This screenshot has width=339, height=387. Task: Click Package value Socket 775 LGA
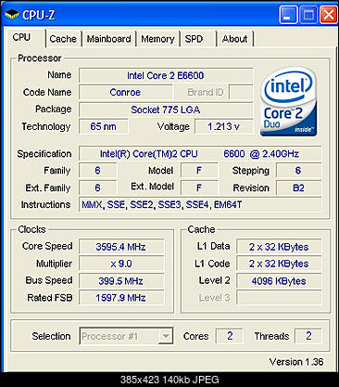pos(166,110)
